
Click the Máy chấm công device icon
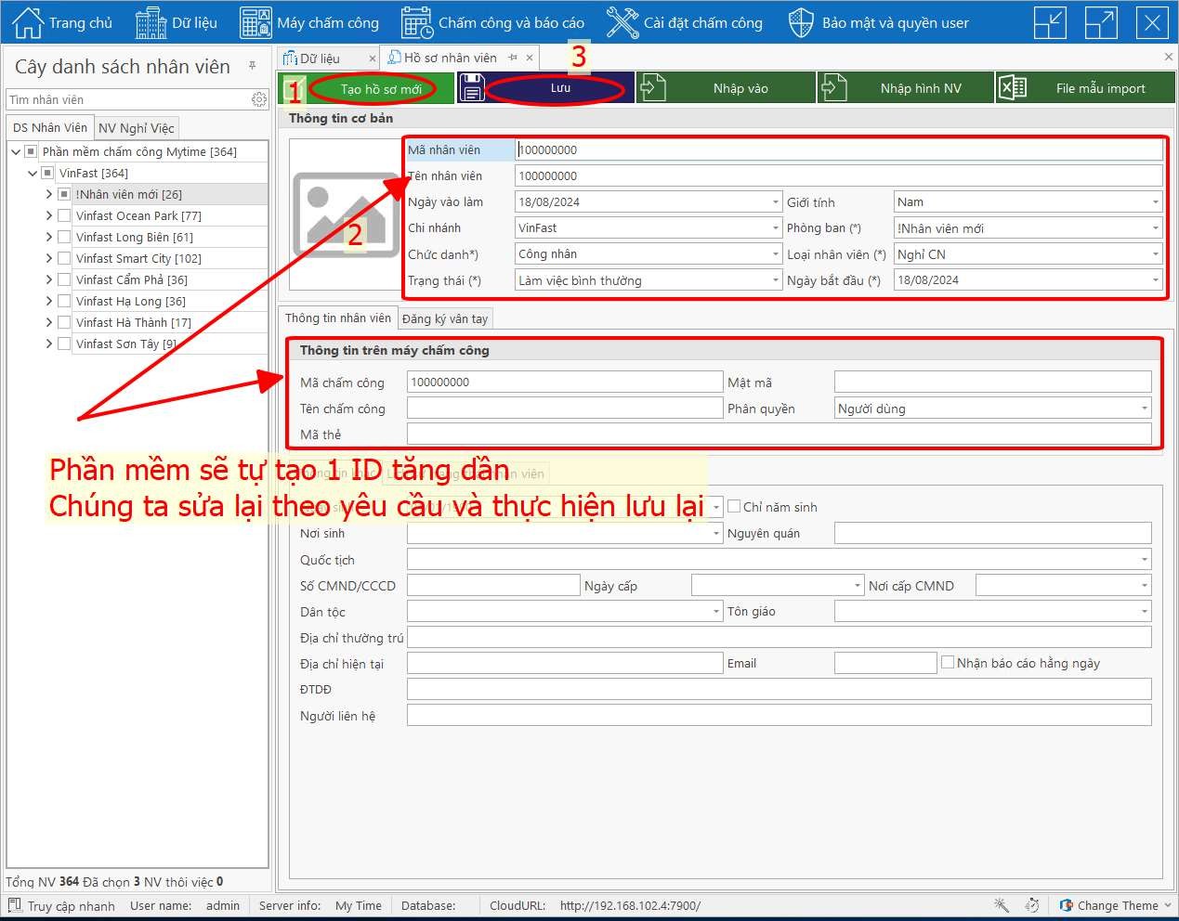click(255, 23)
